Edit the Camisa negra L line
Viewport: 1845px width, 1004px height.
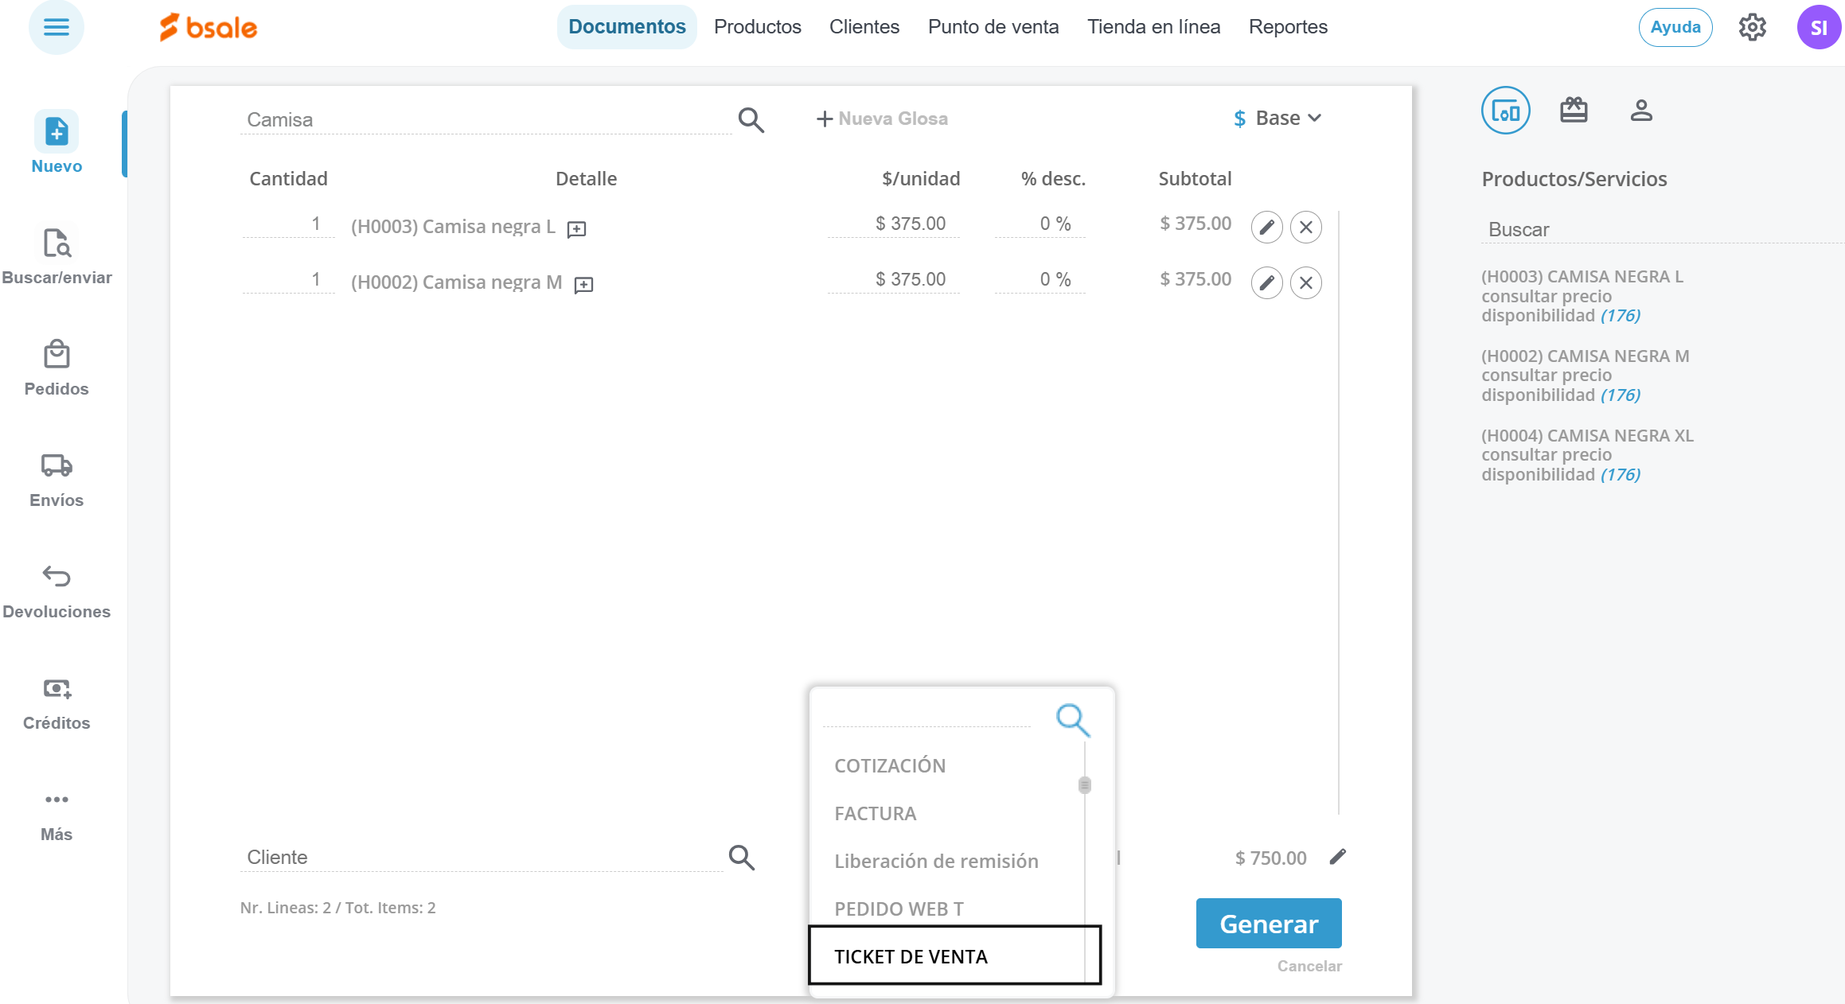(x=1266, y=227)
